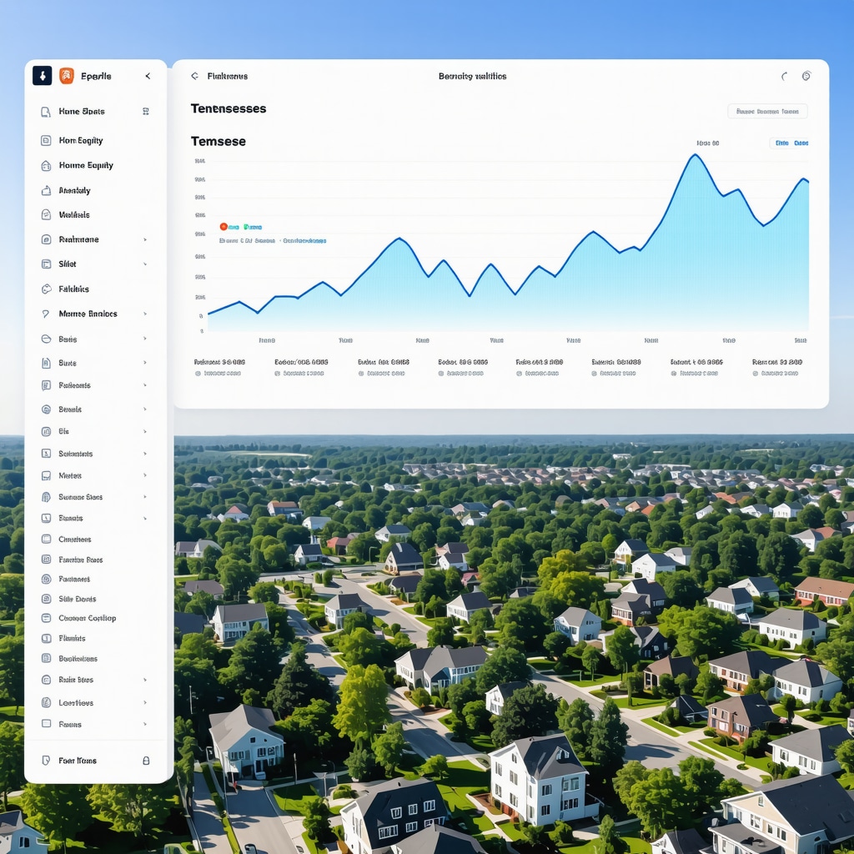Expand the Bsusis sidebar chevron
The width and height of the screenshot is (854, 854).
tap(145, 409)
